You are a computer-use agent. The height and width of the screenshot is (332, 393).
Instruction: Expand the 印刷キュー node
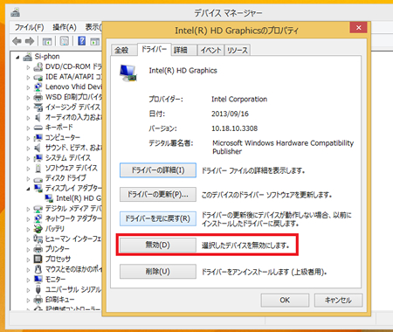(x=28, y=300)
